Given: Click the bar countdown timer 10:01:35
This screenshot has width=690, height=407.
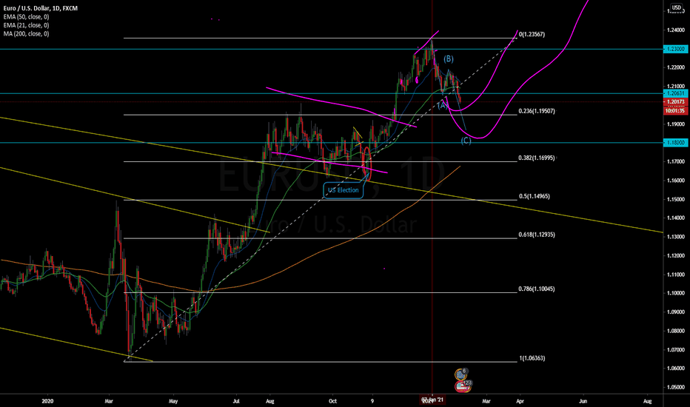Looking at the screenshot, I should [x=675, y=111].
